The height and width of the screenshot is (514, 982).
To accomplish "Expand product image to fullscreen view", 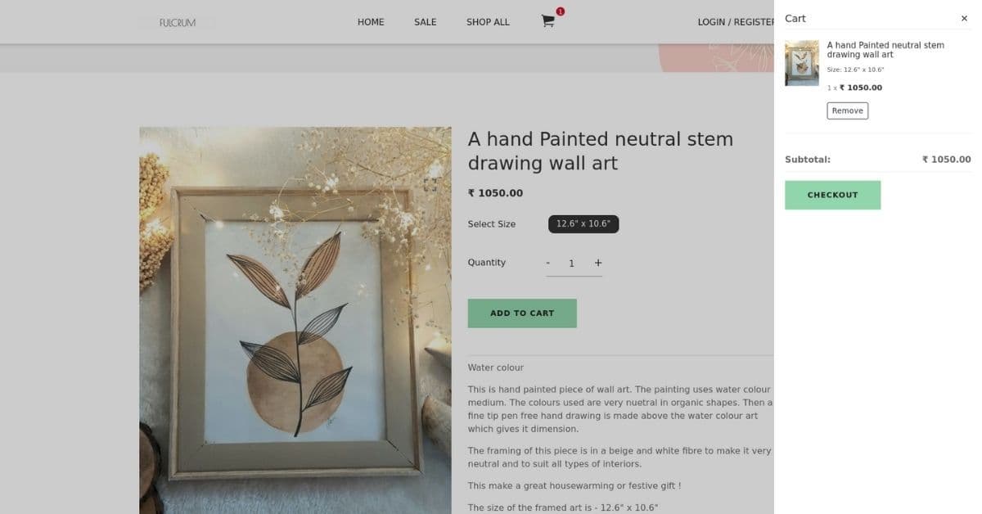I will pos(431,184).
